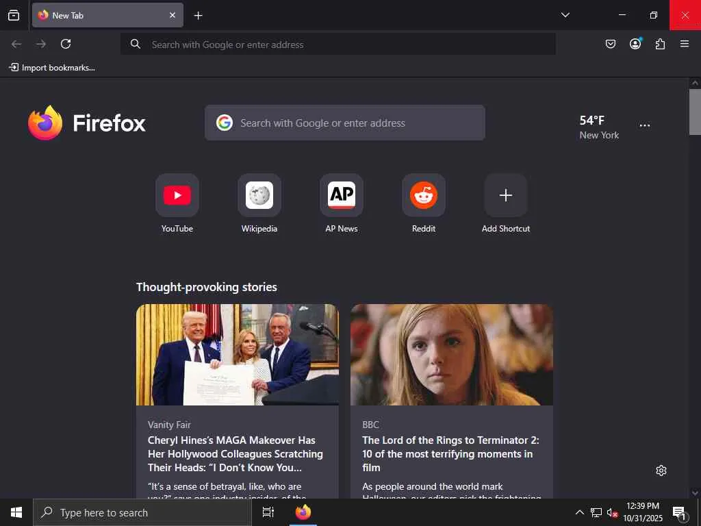
Task: Focus the top address bar field
Action: point(338,45)
